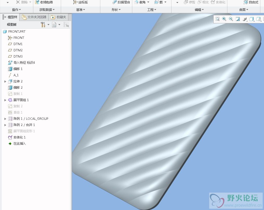Select the 复制 2 feature
Screen dimensions: 264x210
click(15, 106)
